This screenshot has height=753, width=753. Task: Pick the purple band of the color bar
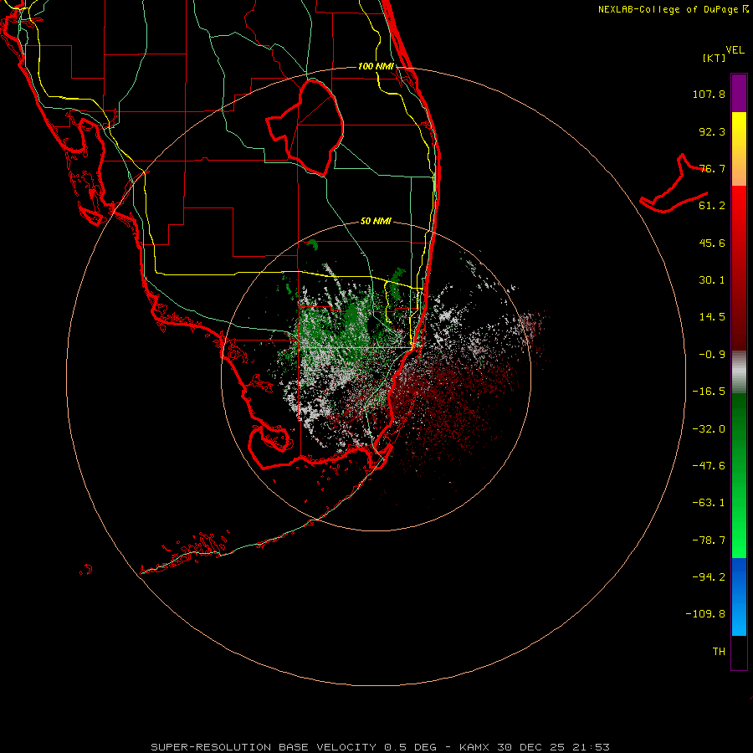[739, 93]
